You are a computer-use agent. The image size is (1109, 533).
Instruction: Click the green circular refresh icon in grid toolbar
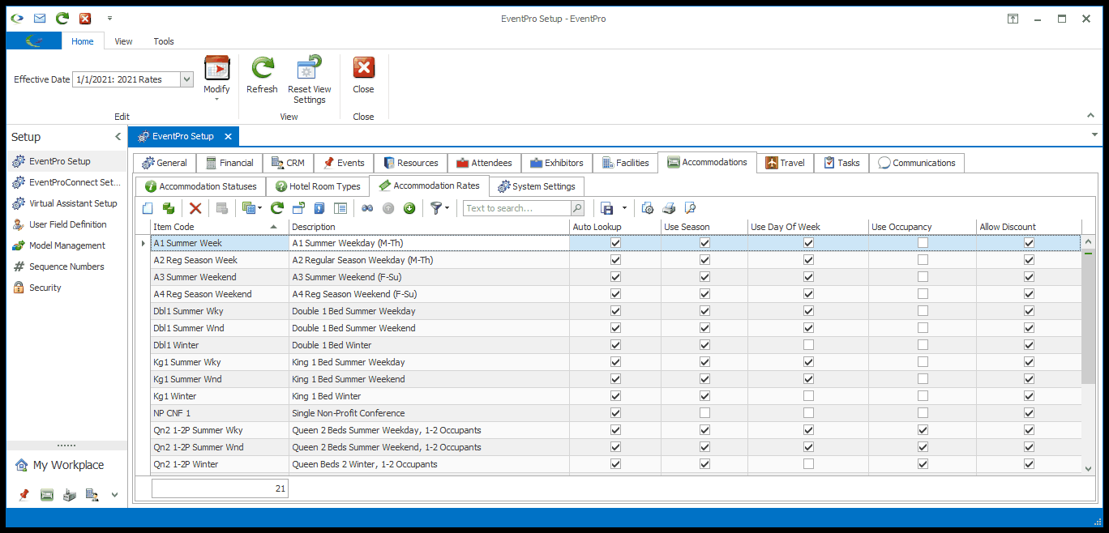(x=277, y=208)
